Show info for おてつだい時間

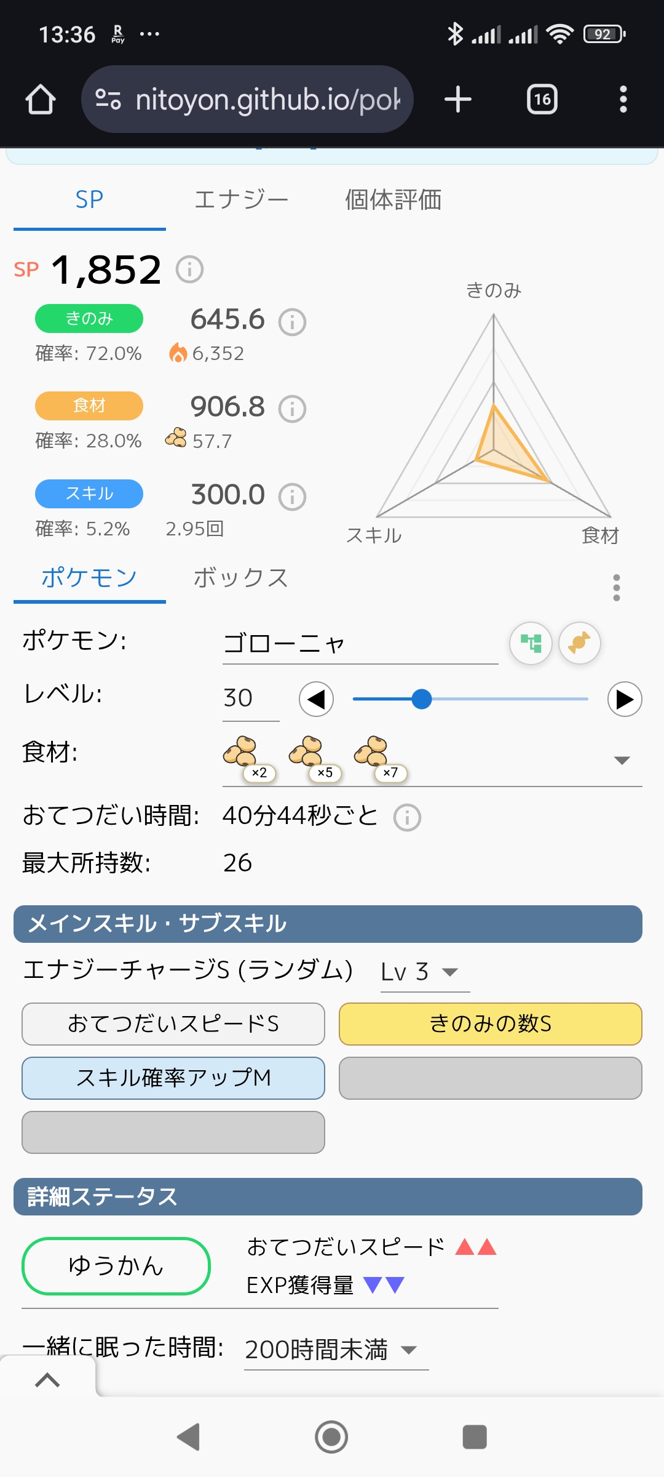[407, 818]
